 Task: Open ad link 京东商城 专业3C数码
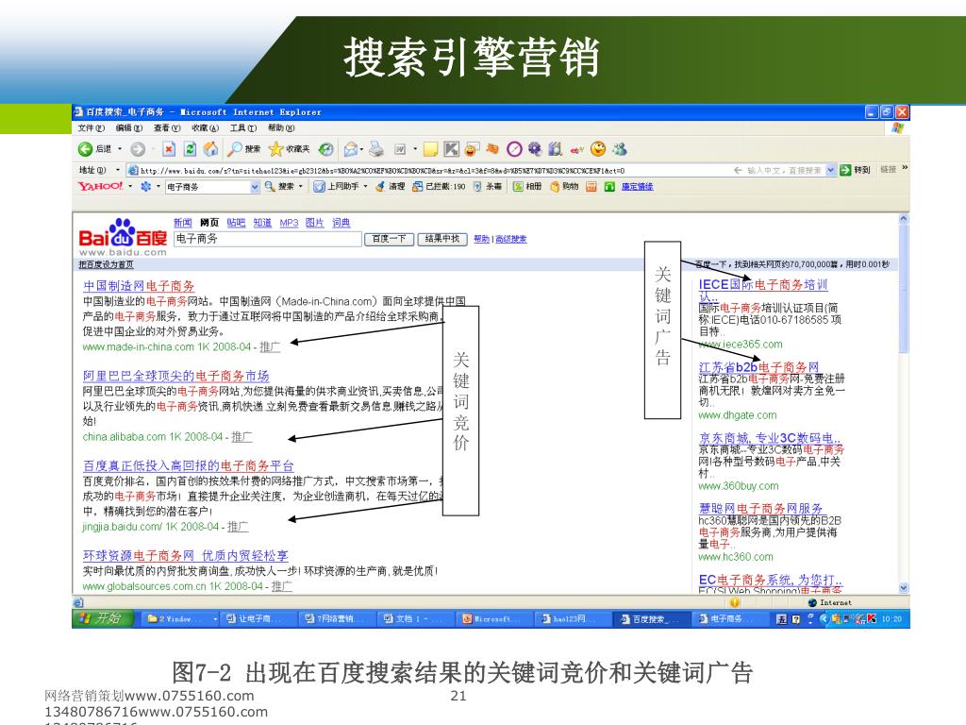[x=770, y=438]
